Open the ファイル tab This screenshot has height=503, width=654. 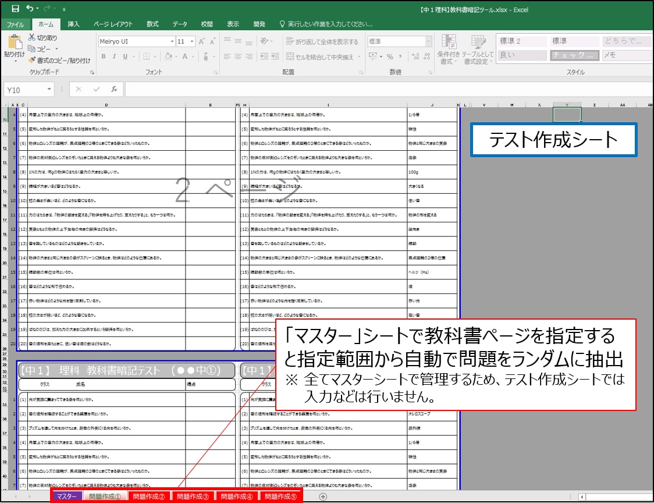click(16, 24)
